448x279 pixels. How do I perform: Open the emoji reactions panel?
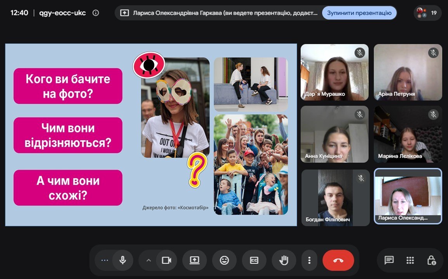coord(224,260)
